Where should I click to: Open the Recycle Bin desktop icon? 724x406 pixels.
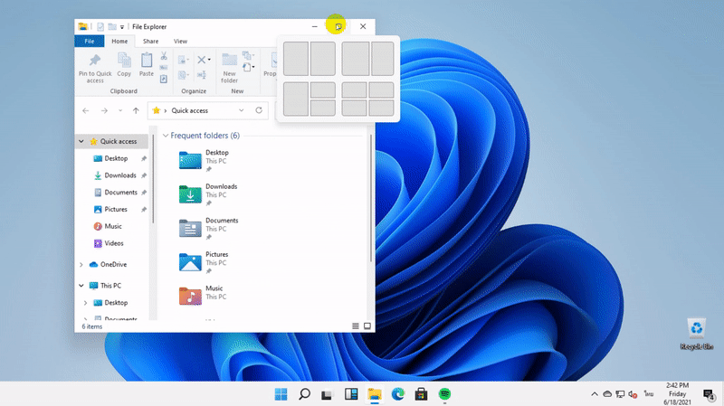698,330
